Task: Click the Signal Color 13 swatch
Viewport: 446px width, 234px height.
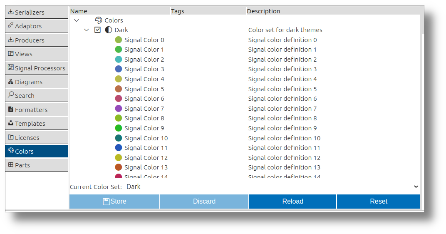Action: [119, 168]
